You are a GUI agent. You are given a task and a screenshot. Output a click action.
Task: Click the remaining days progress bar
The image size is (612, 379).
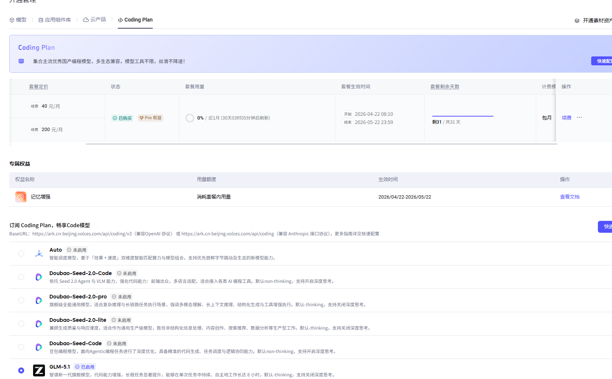463,116
